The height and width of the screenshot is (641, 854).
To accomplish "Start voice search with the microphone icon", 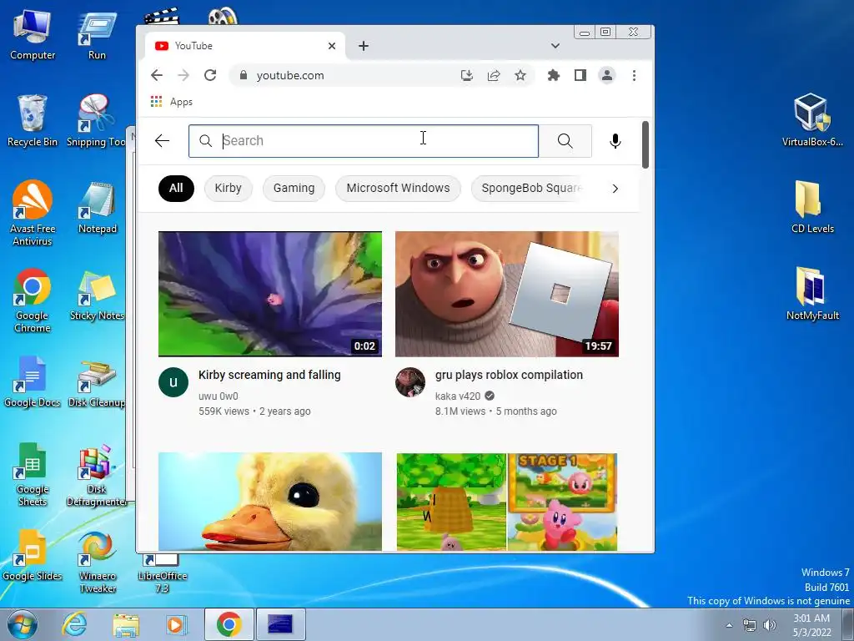I will pyautogui.click(x=615, y=140).
